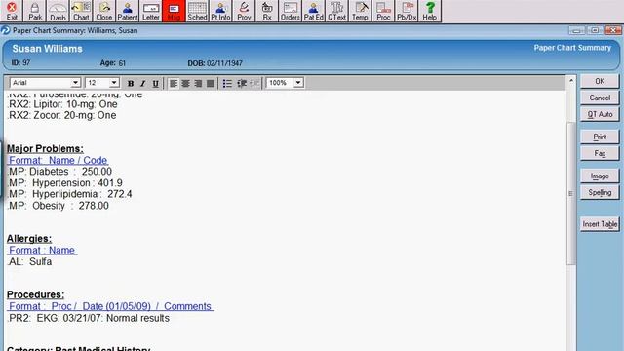
Task: Toggle bulleted list formatting
Action: (x=227, y=83)
